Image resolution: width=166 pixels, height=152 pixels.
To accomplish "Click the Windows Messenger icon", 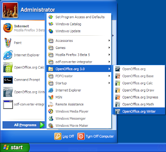I will [51, 119].
